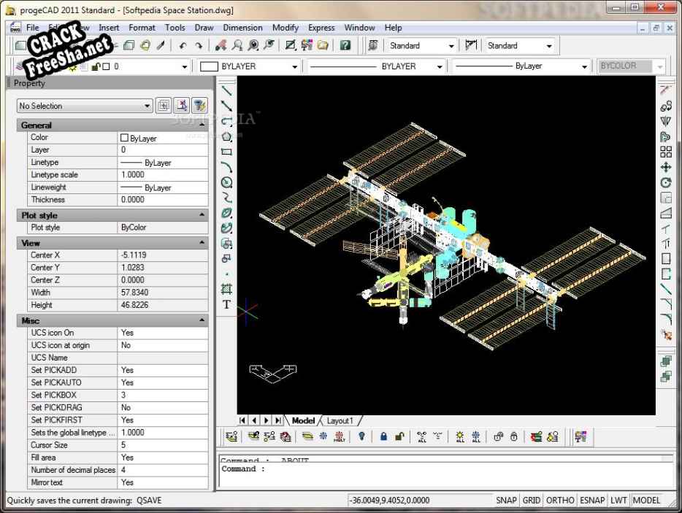Click the Hatch tool icon
682x513 pixels.
click(226, 290)
